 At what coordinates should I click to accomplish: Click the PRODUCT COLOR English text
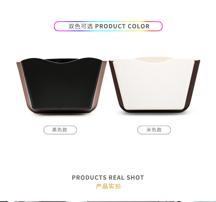coord(122,26)
